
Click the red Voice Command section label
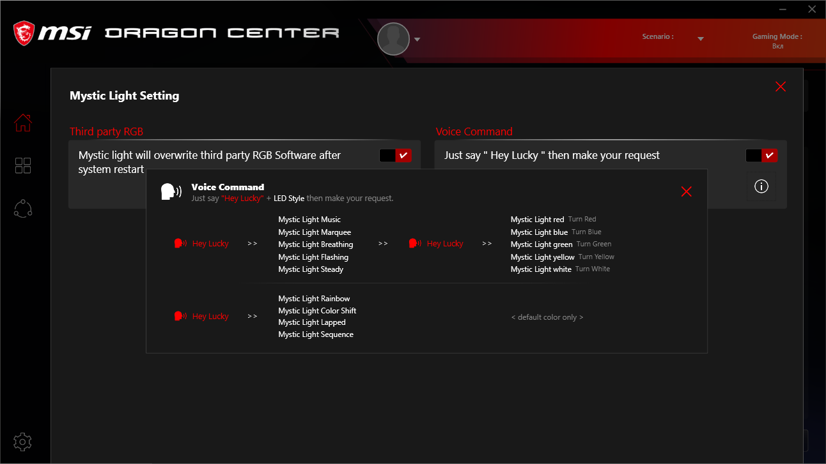coord(474,131)
